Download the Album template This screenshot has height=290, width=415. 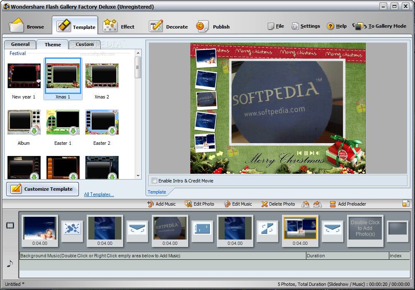coord(34,131)
